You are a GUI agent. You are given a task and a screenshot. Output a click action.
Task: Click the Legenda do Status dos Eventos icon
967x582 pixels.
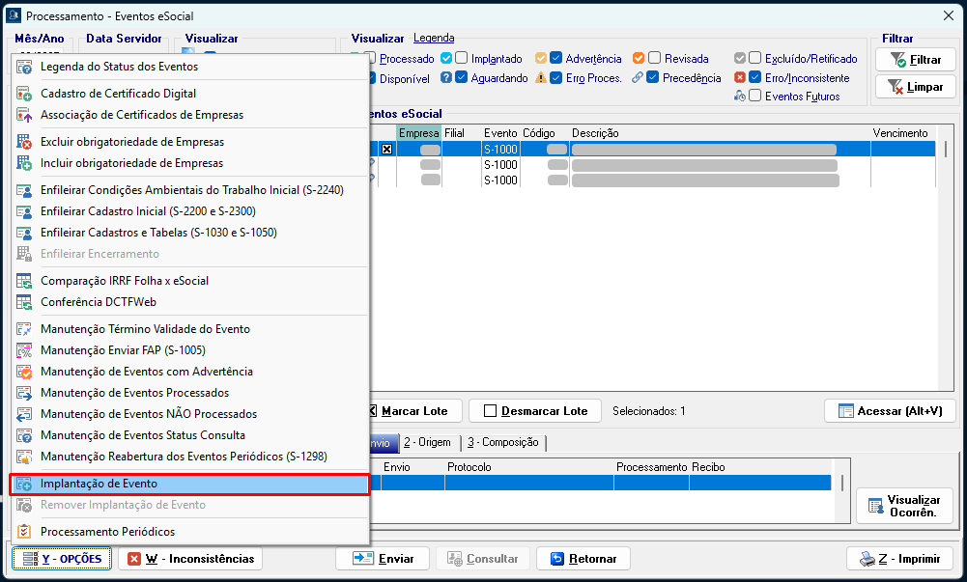(24, 67)
